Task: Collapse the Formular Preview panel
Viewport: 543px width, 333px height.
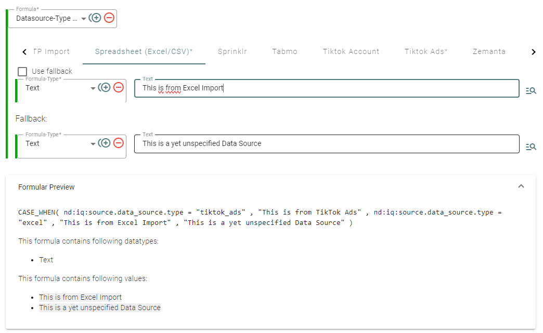Action: [521, 187]
